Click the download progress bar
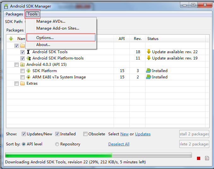This screenshot has height=169, width=214. (x=98, y=155)
